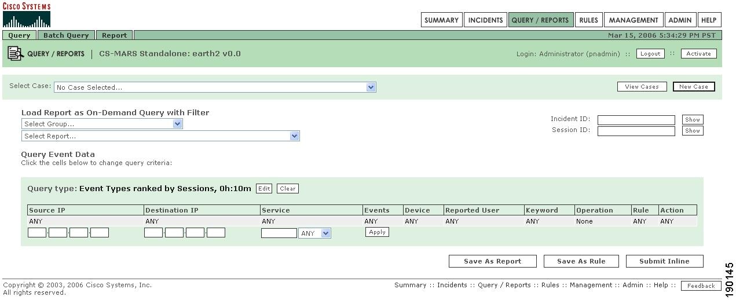The width and height of the screenshot is (736, 300).
Task: Click the Rule ANY cell
Action: (x=645, y=221)
